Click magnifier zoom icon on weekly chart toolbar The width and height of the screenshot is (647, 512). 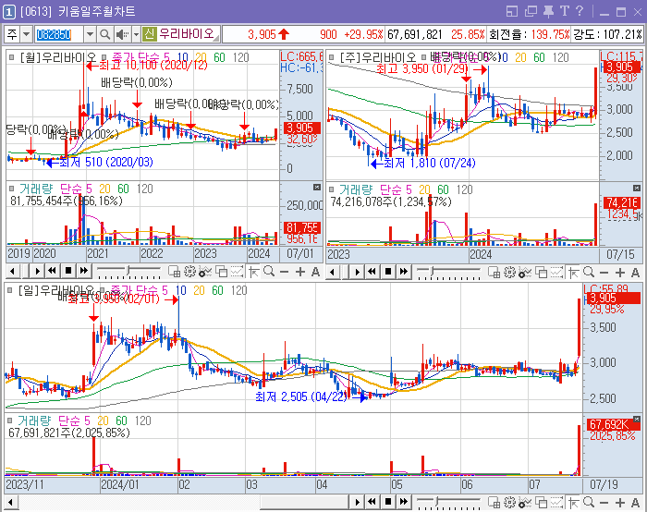(x=589, y=273)
